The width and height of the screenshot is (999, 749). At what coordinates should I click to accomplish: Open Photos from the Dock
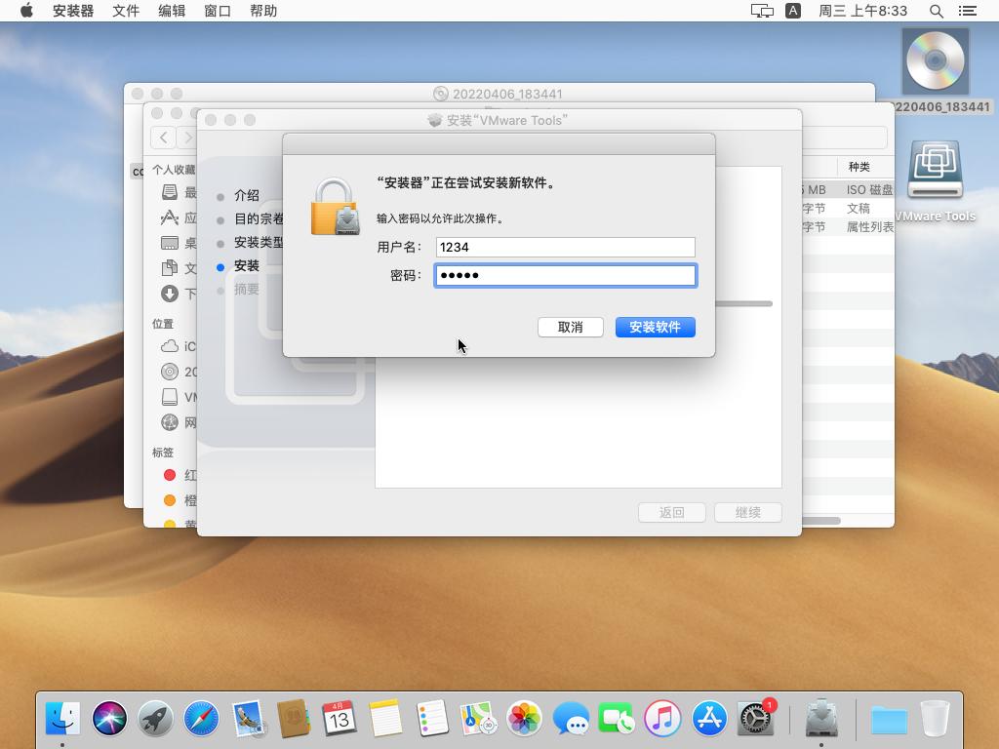pos(524,719)
